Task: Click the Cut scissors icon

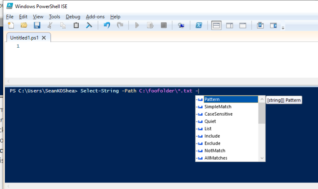Action: [50, 25]
